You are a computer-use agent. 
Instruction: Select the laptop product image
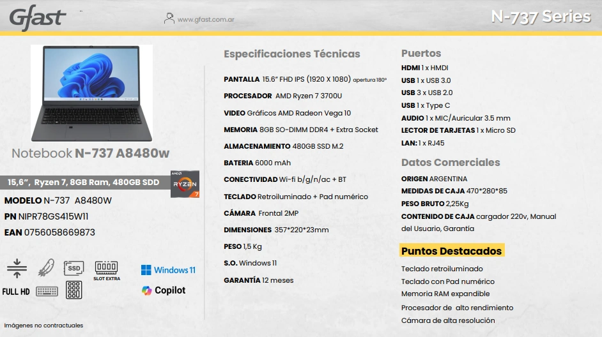pyautogui.click(x=92, y=93)
